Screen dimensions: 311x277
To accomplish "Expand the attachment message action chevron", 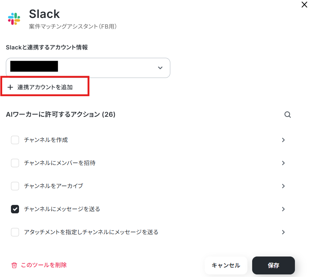I will (x=283, y=232).
